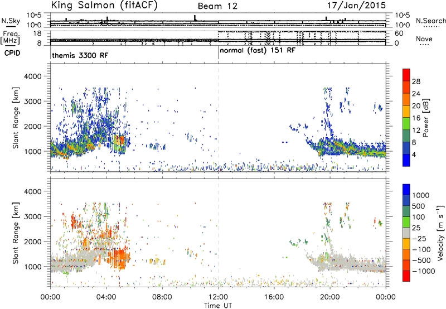Pick the red top segment of Power color bar

pyautogui.click(x=406, y=75)
